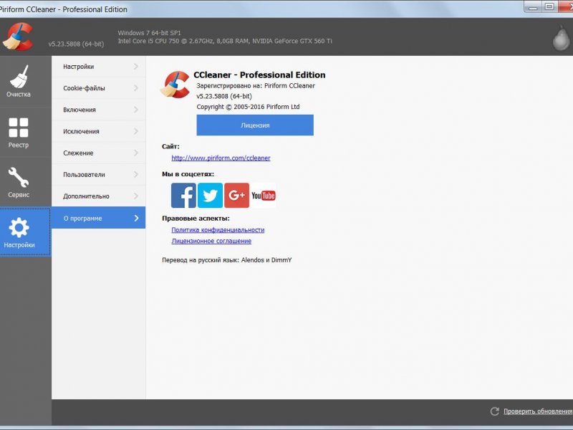Click chevron next to О программе

pyautogui.click(x=136, y=218)
